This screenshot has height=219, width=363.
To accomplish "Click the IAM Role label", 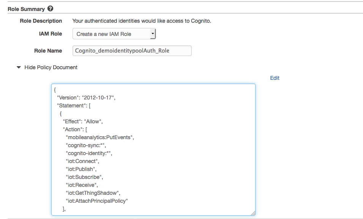I will point(51,34).
